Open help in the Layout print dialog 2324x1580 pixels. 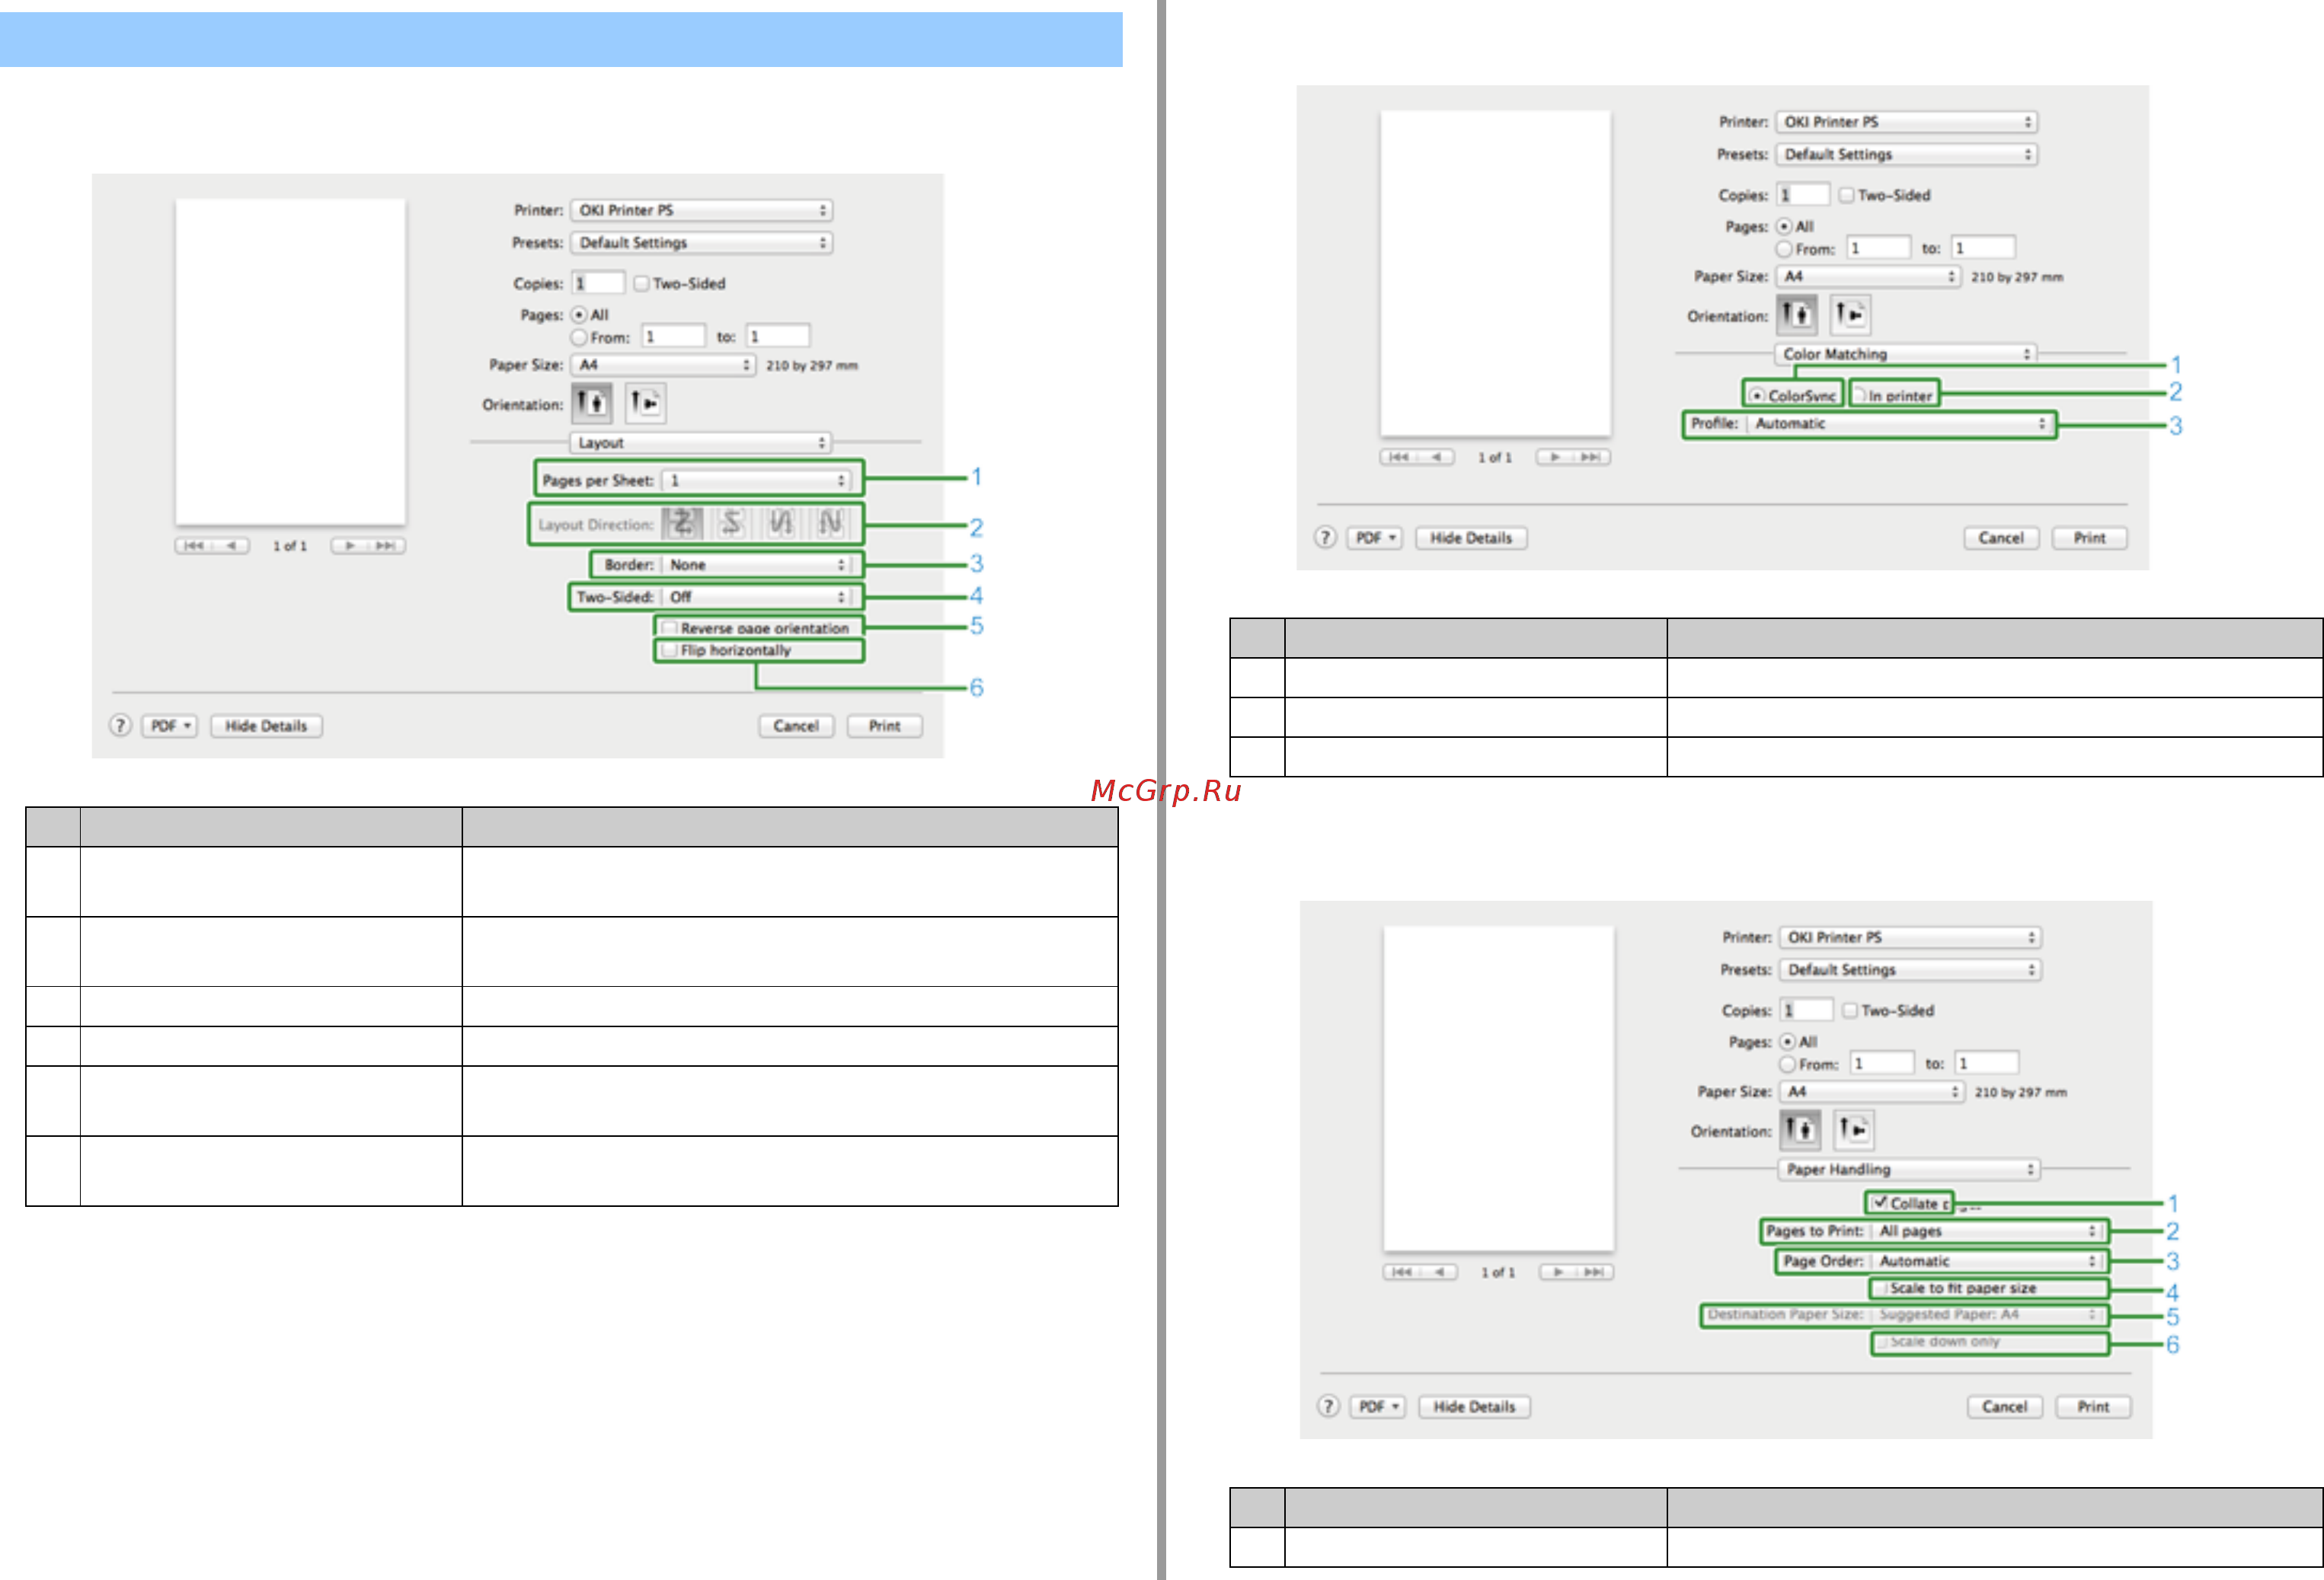coord(120,726)
